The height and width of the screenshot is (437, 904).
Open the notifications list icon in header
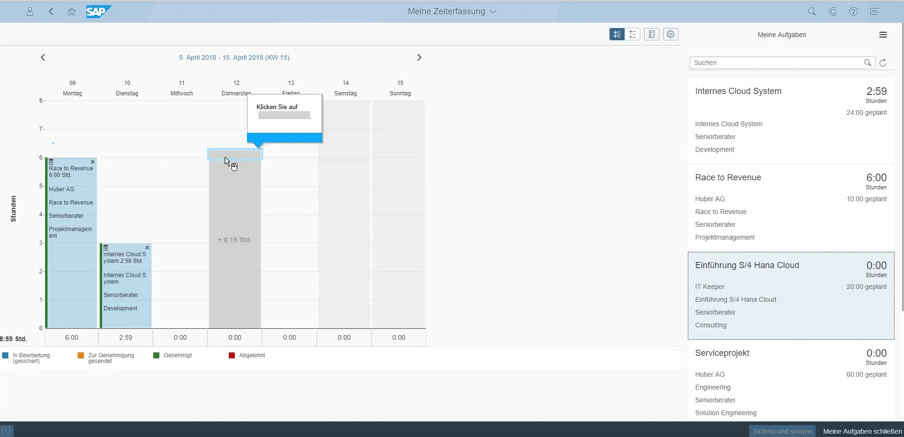[x=875, y=11]
